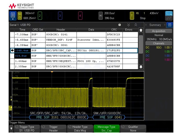Viewport: 182px width, 136px height.
Task: Click decoded SOP 3161 packet bubble
Action: [59, 117]
